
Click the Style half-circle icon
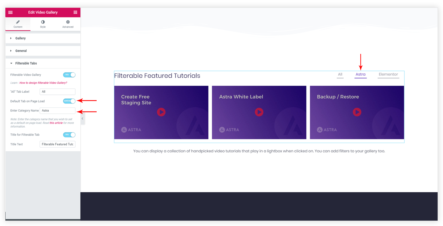pyautogui.click(x=43, y=22)
